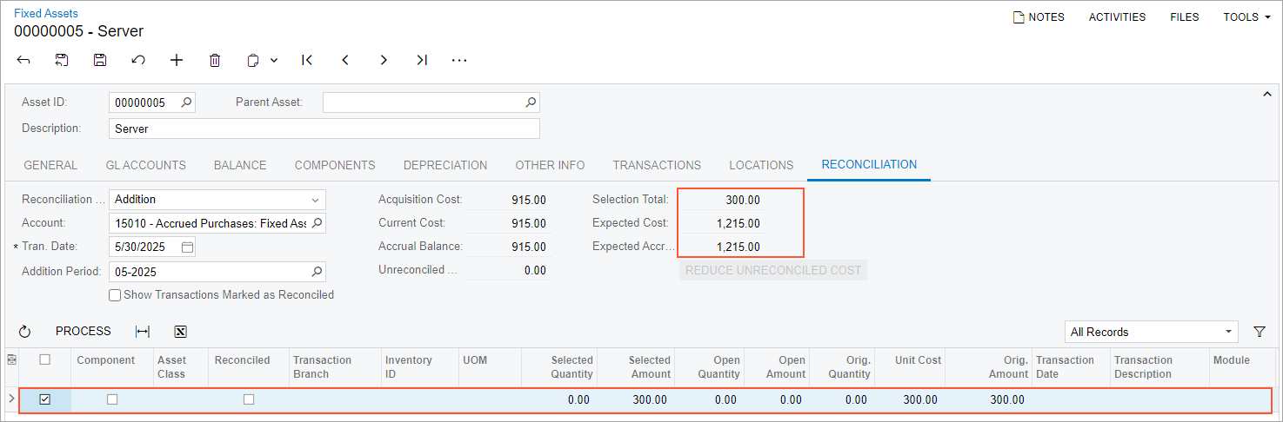
Task: Open the grid filter funnel icon
Action: pos(1259,332)
